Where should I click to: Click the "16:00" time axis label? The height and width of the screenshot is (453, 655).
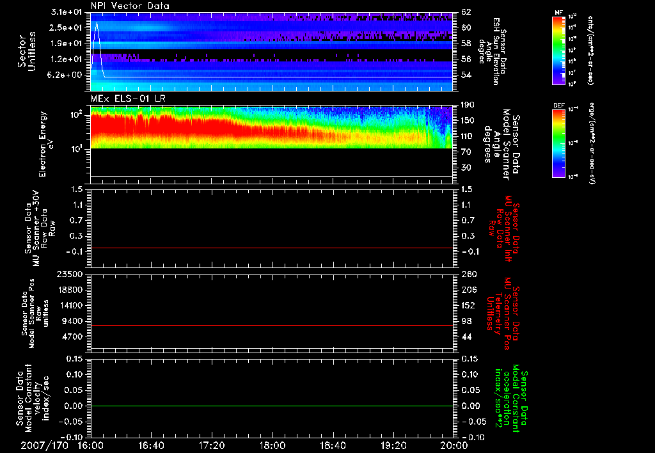click(x=91, y=445)
